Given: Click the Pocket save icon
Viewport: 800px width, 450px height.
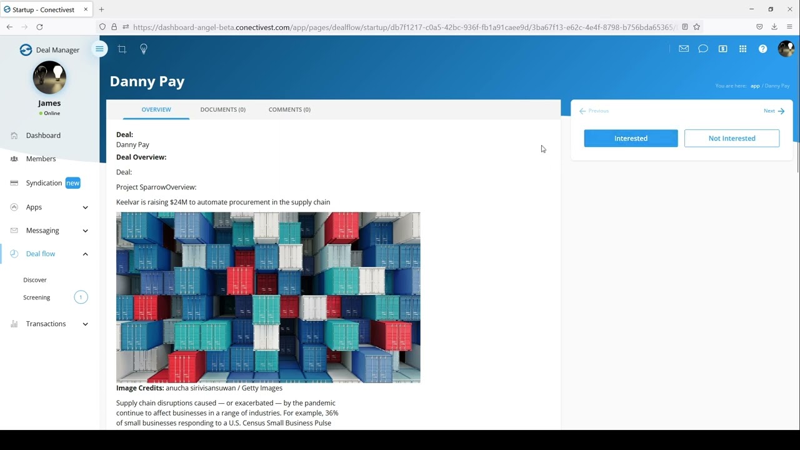Looking at the screenshot, I should (759, 27).
